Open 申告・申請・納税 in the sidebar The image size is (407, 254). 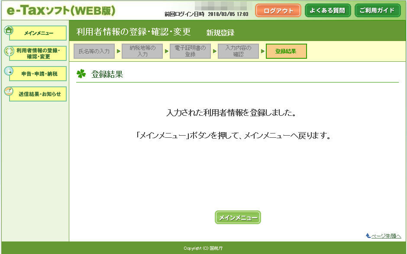[38, 73]
